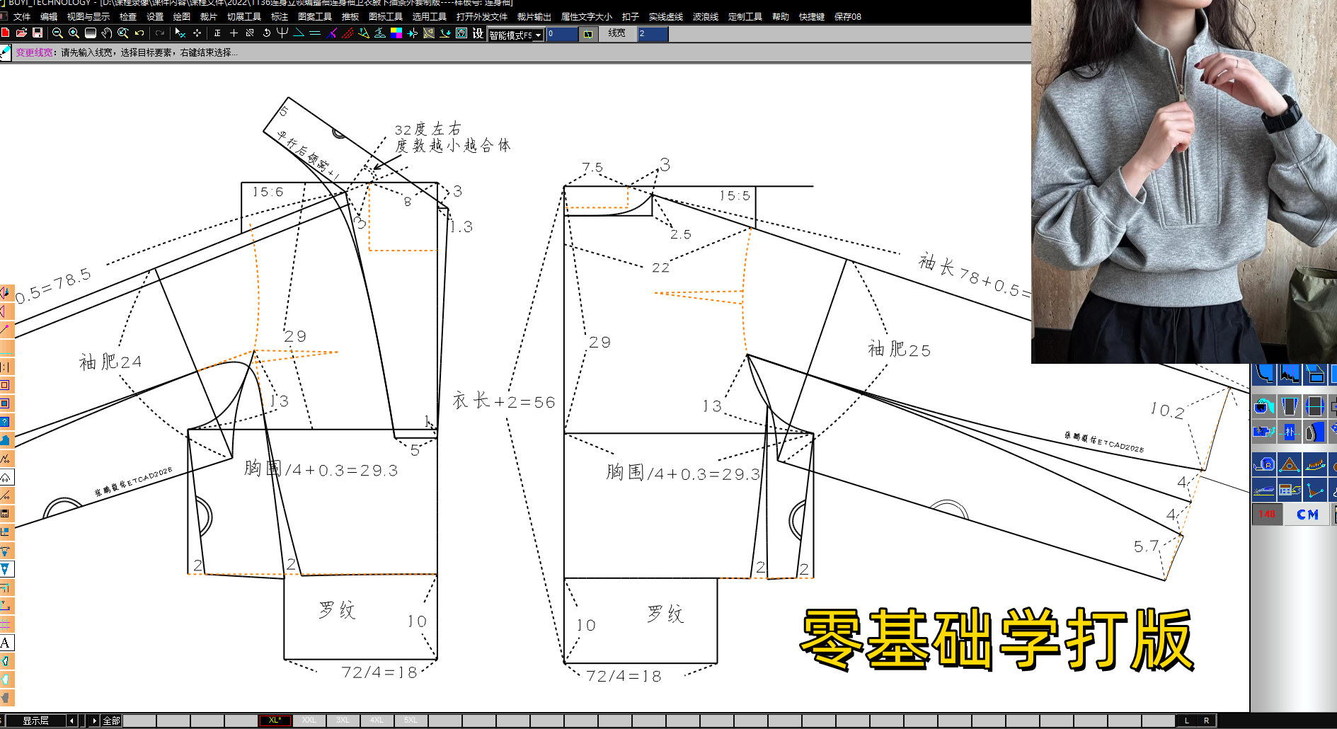Select the XXL size at the bottom
1337x729 pixels.
[x=309, y=720]
